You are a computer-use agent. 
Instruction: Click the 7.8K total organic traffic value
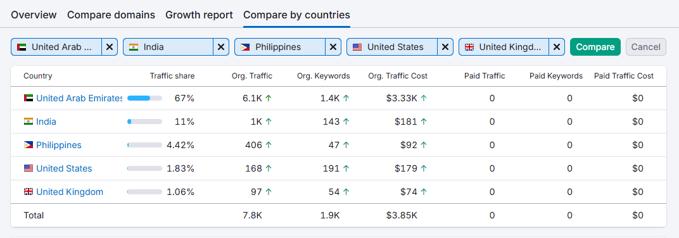click(253, 215)
